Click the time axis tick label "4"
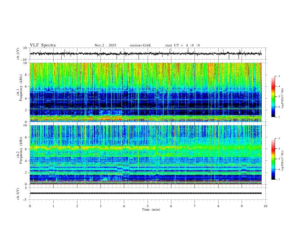Image resolution: width=299 pixels, height=231 pixels. [x=124, y=206]
